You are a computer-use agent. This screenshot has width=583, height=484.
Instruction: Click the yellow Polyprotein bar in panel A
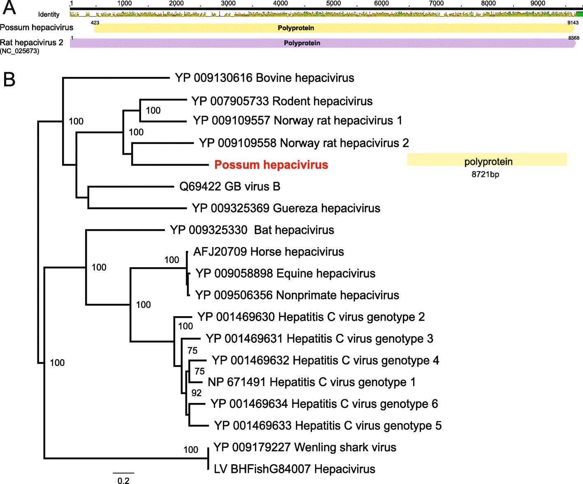click(x=334, y=28)
